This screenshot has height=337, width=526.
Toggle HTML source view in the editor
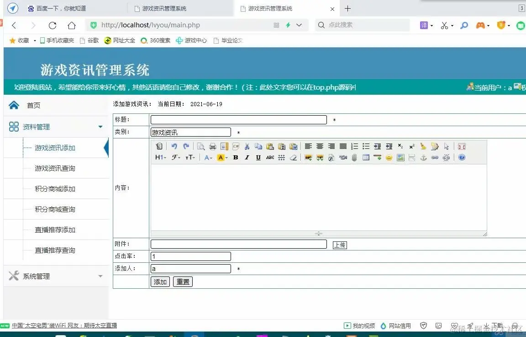pyautogui.click(x=159, y=146)
